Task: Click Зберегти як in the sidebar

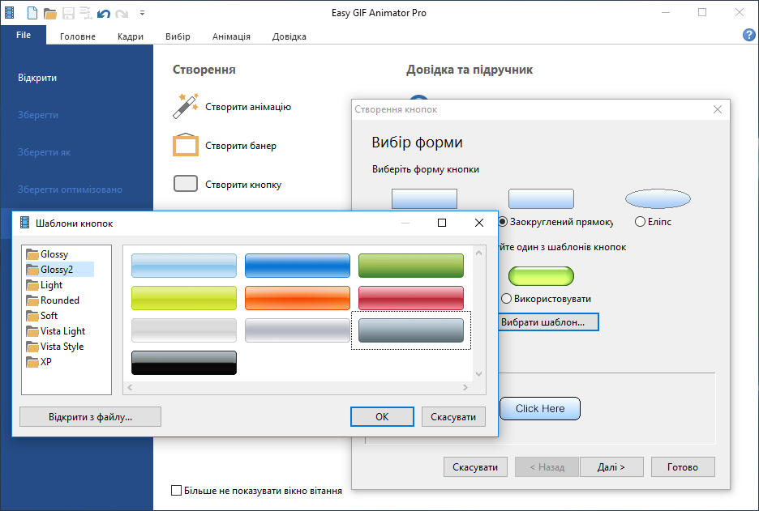Action: (x=44, y=152)
